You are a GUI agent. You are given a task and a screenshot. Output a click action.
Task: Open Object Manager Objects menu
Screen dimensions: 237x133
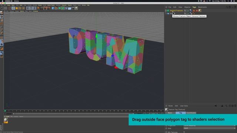pos(187,7)
